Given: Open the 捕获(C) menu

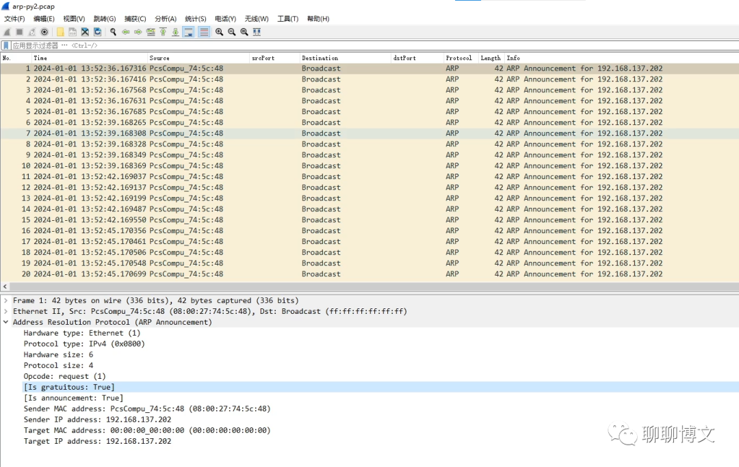Looking at the screenshot, I should coord(135,19).
